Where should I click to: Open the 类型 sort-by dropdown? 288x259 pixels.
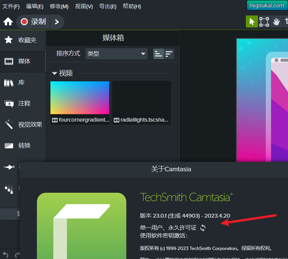point(116,53)
